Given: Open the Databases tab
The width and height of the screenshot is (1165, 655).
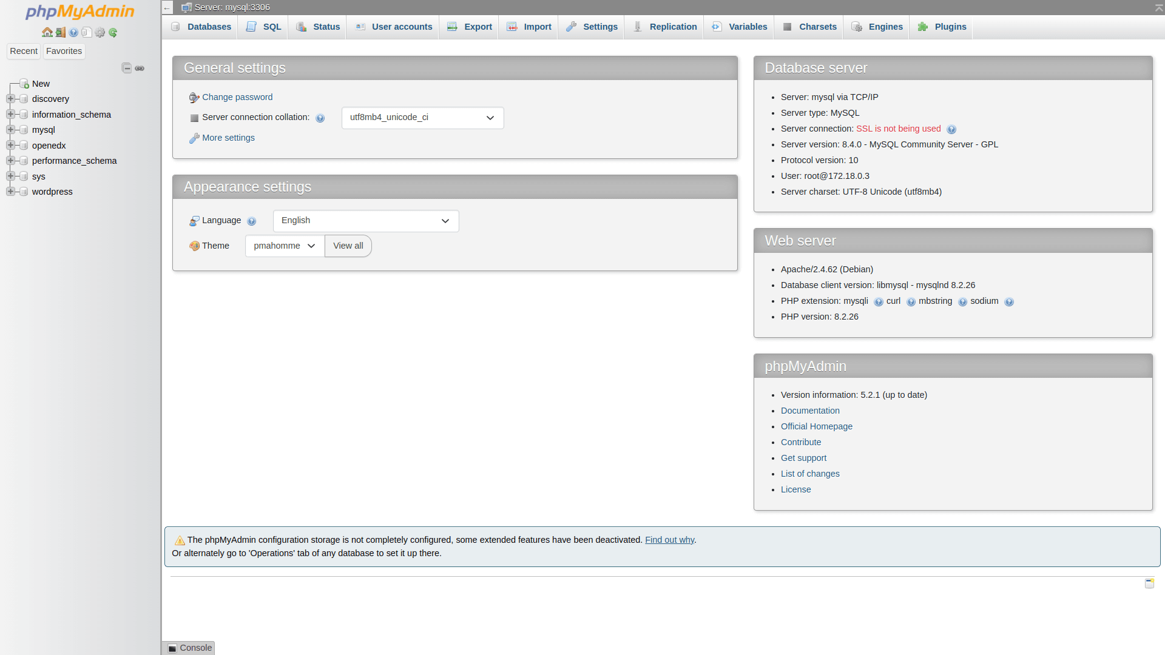Looking at the screenshot, I should click(x=201, y=27).
